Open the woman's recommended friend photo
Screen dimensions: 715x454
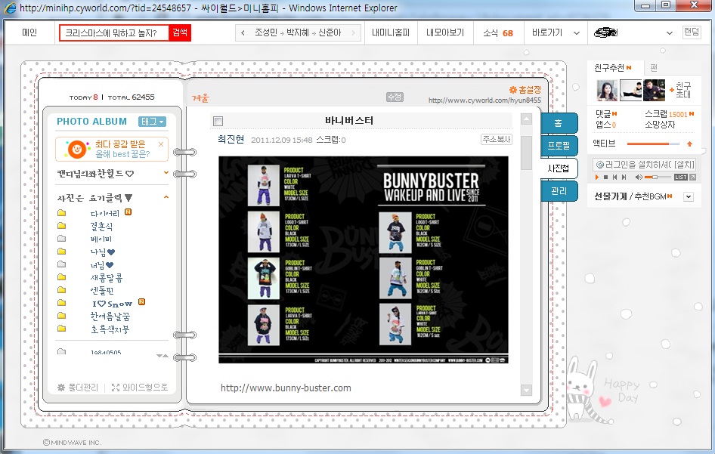[608, 90]
